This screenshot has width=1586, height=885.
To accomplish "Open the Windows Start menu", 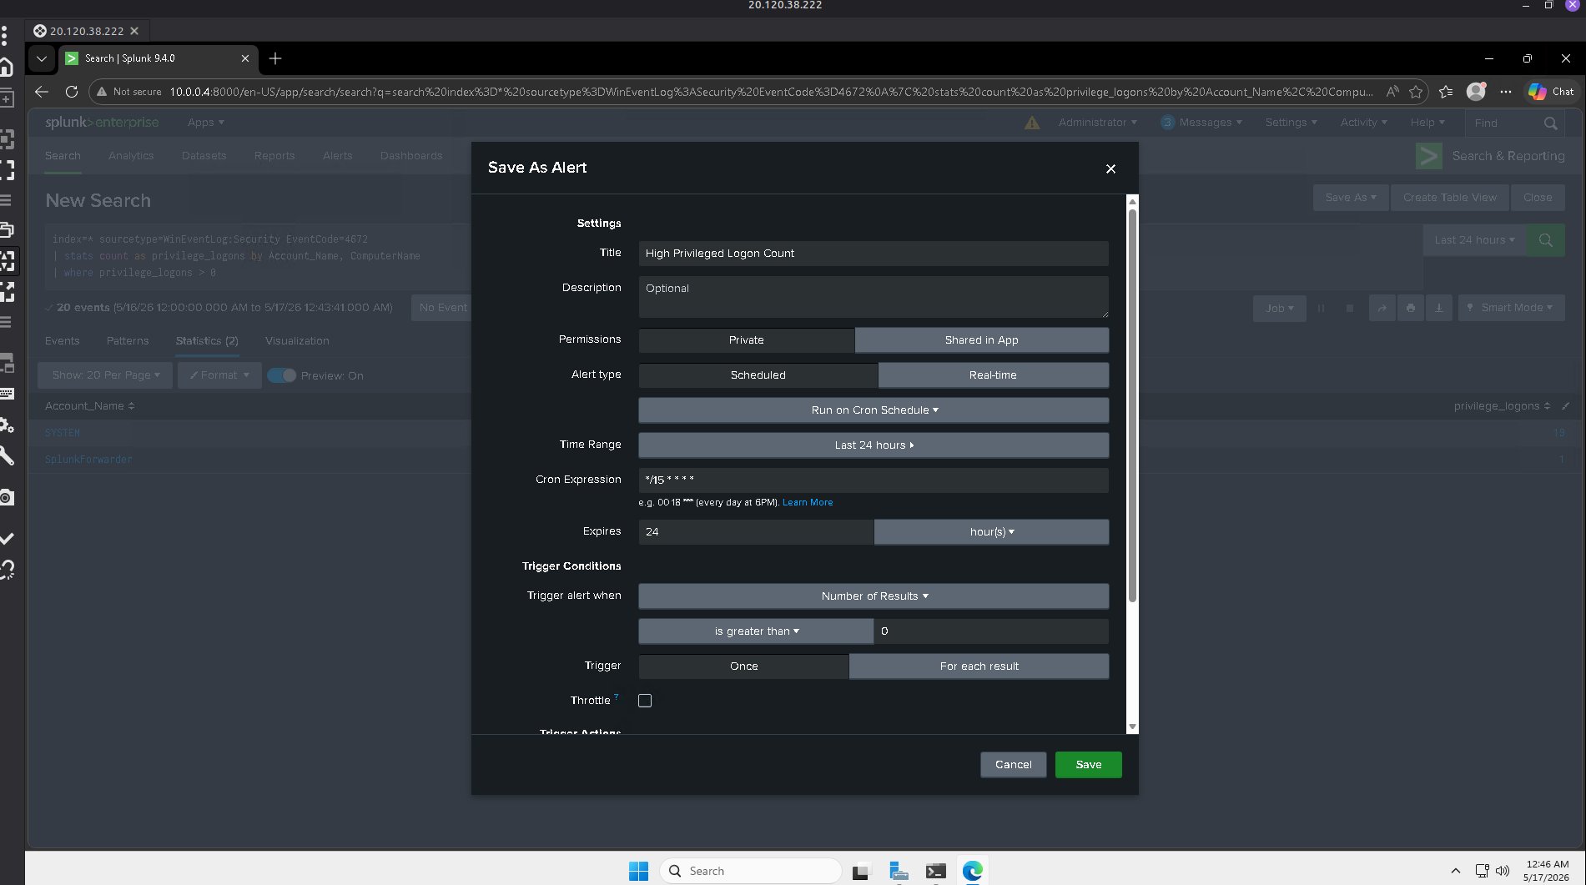I will (638, 871).
